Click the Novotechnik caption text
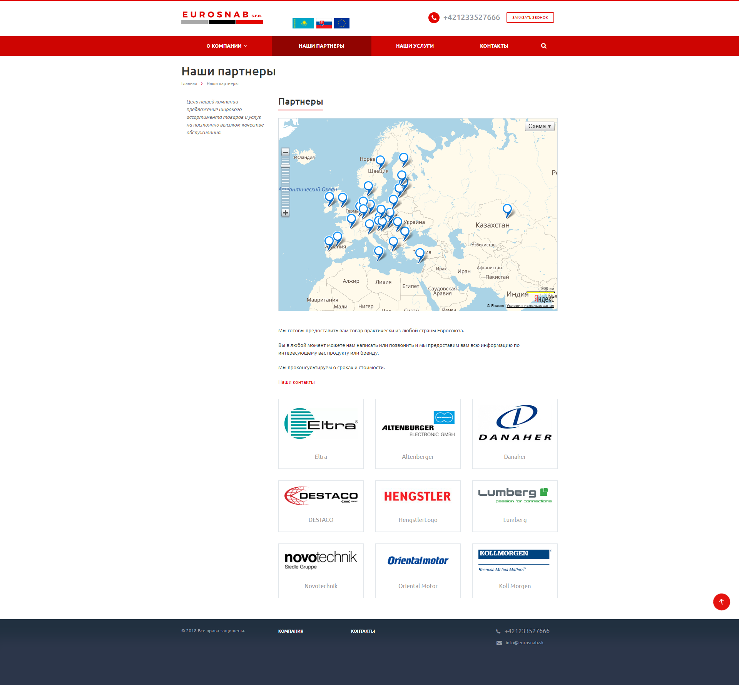This screenshot has height=685, width=739. (x=321, y=586)
